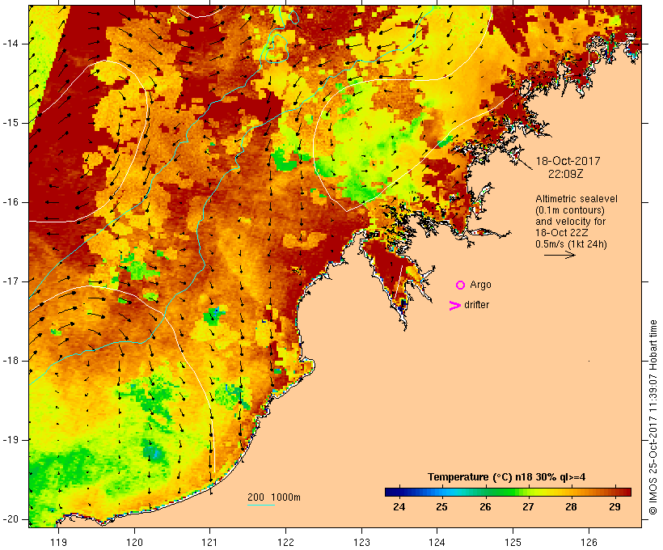Click the colorbar tick label '27'
663x550 pixels.
(x=528, y=507)
